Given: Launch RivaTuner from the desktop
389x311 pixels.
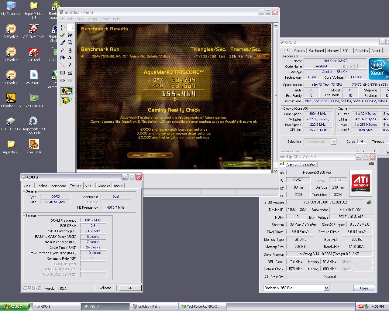Looking at the screenshot, I should coord(34,147).
